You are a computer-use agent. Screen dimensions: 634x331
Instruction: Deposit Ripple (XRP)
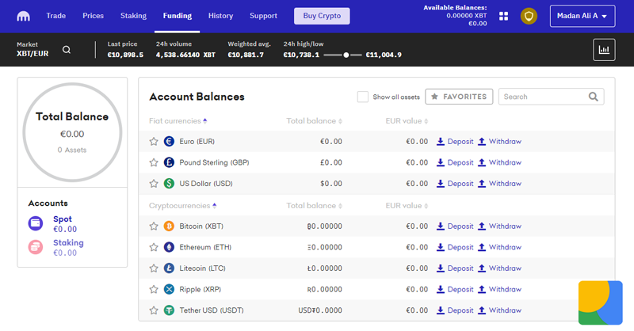pos(455,289)
